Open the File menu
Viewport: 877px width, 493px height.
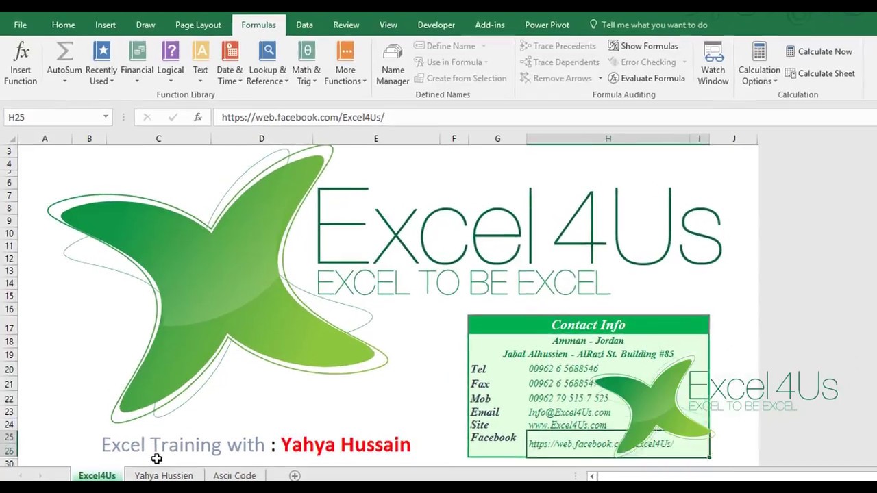[21, 25]
